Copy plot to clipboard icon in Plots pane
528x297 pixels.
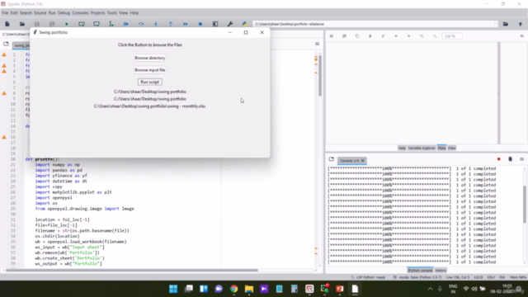click(x=357, y=36)
